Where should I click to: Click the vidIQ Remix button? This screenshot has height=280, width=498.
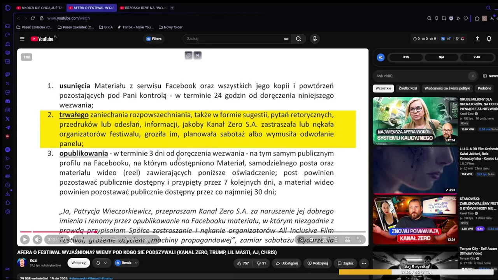[x=124, y=263]
